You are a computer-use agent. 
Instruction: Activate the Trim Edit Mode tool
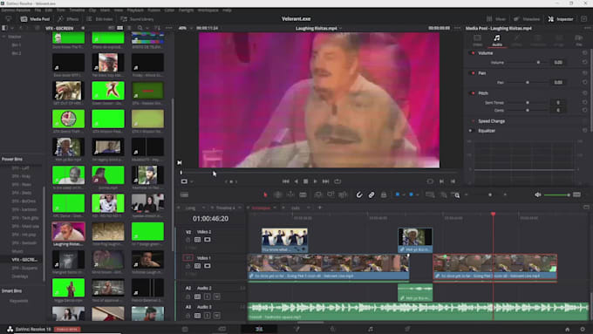click(x=278, y=194)
